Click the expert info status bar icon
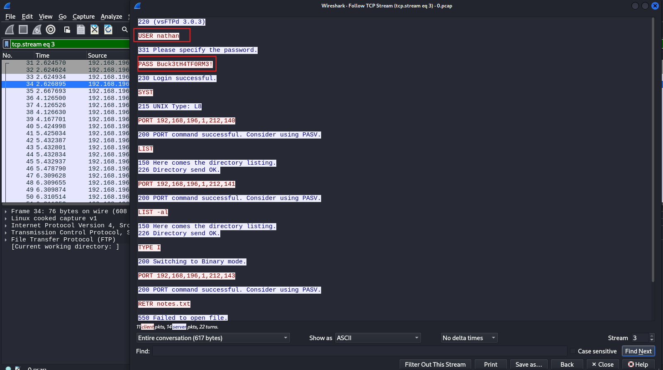 click(x=8, y=368)
